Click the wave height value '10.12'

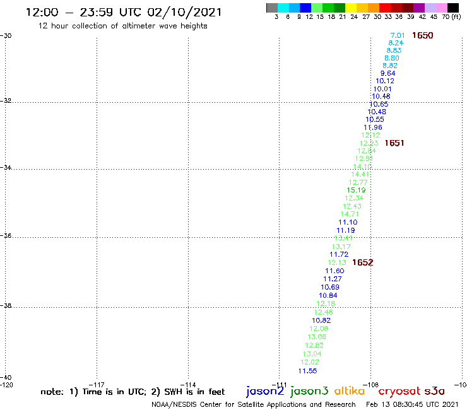tap(385, 81)
